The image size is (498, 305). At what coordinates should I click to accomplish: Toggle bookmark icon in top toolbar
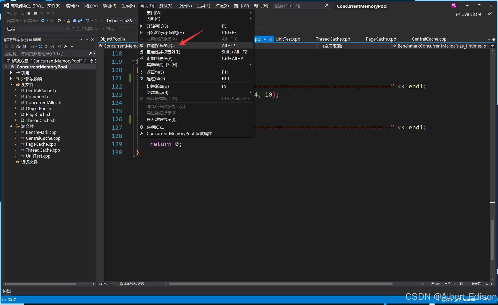click(x=36, y=13)
